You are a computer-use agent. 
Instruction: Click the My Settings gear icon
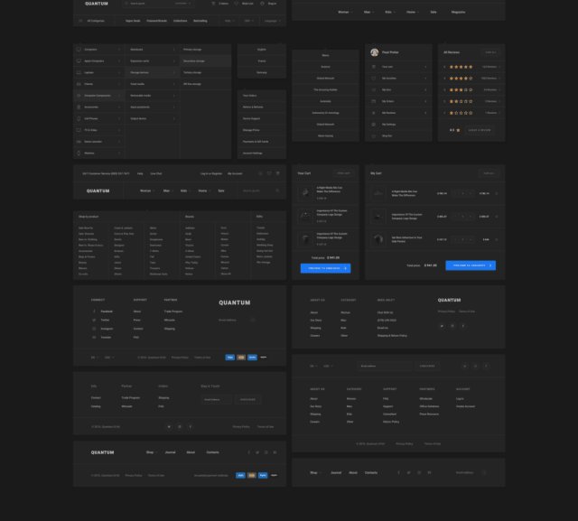tap(373, 125)
